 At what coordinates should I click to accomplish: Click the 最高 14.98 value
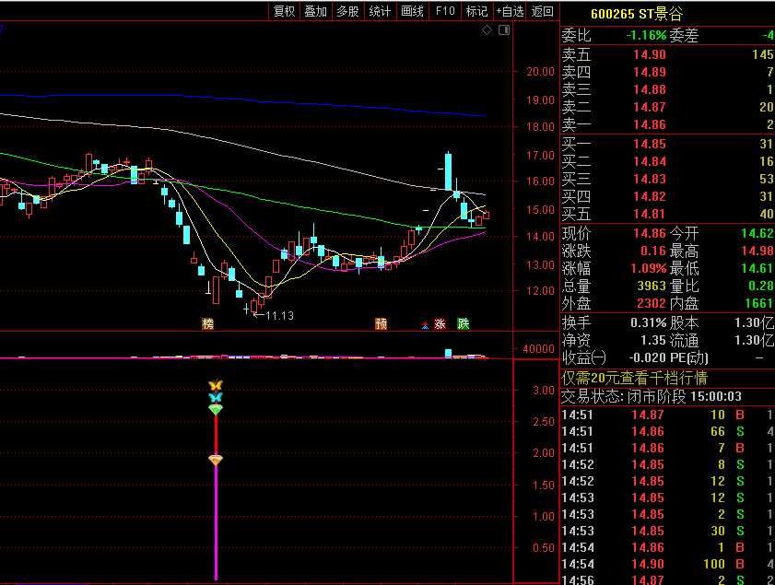click(757, 251)
